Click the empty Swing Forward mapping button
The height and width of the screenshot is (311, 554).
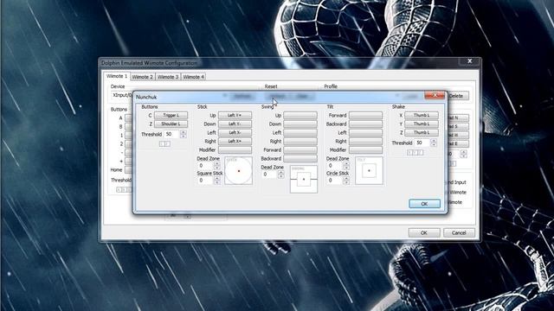click(300, 149)
